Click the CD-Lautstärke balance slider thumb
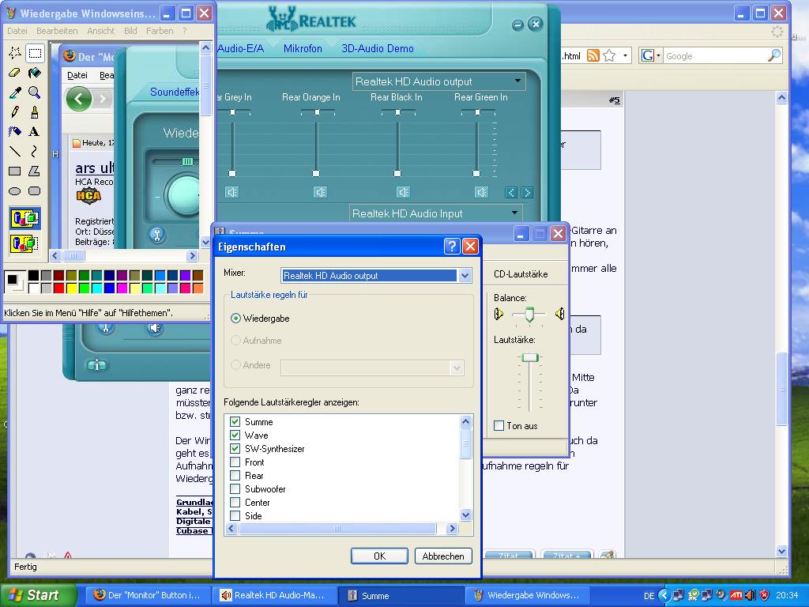Viewport: 809px width, 607px height. (529, 315)
